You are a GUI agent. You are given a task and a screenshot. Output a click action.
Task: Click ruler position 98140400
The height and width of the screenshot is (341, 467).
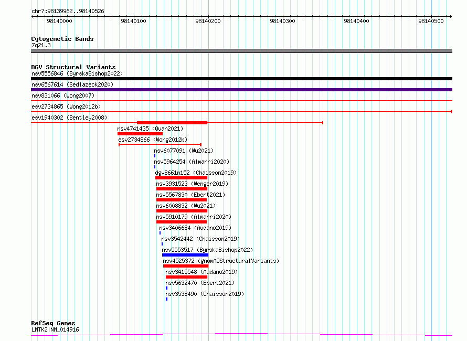pos(356,21)
